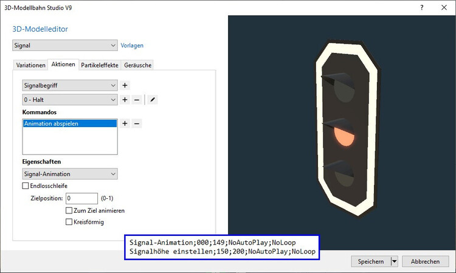Click the Zielposition input field
This screenshot has height=273, width=456.
point(81,198)
